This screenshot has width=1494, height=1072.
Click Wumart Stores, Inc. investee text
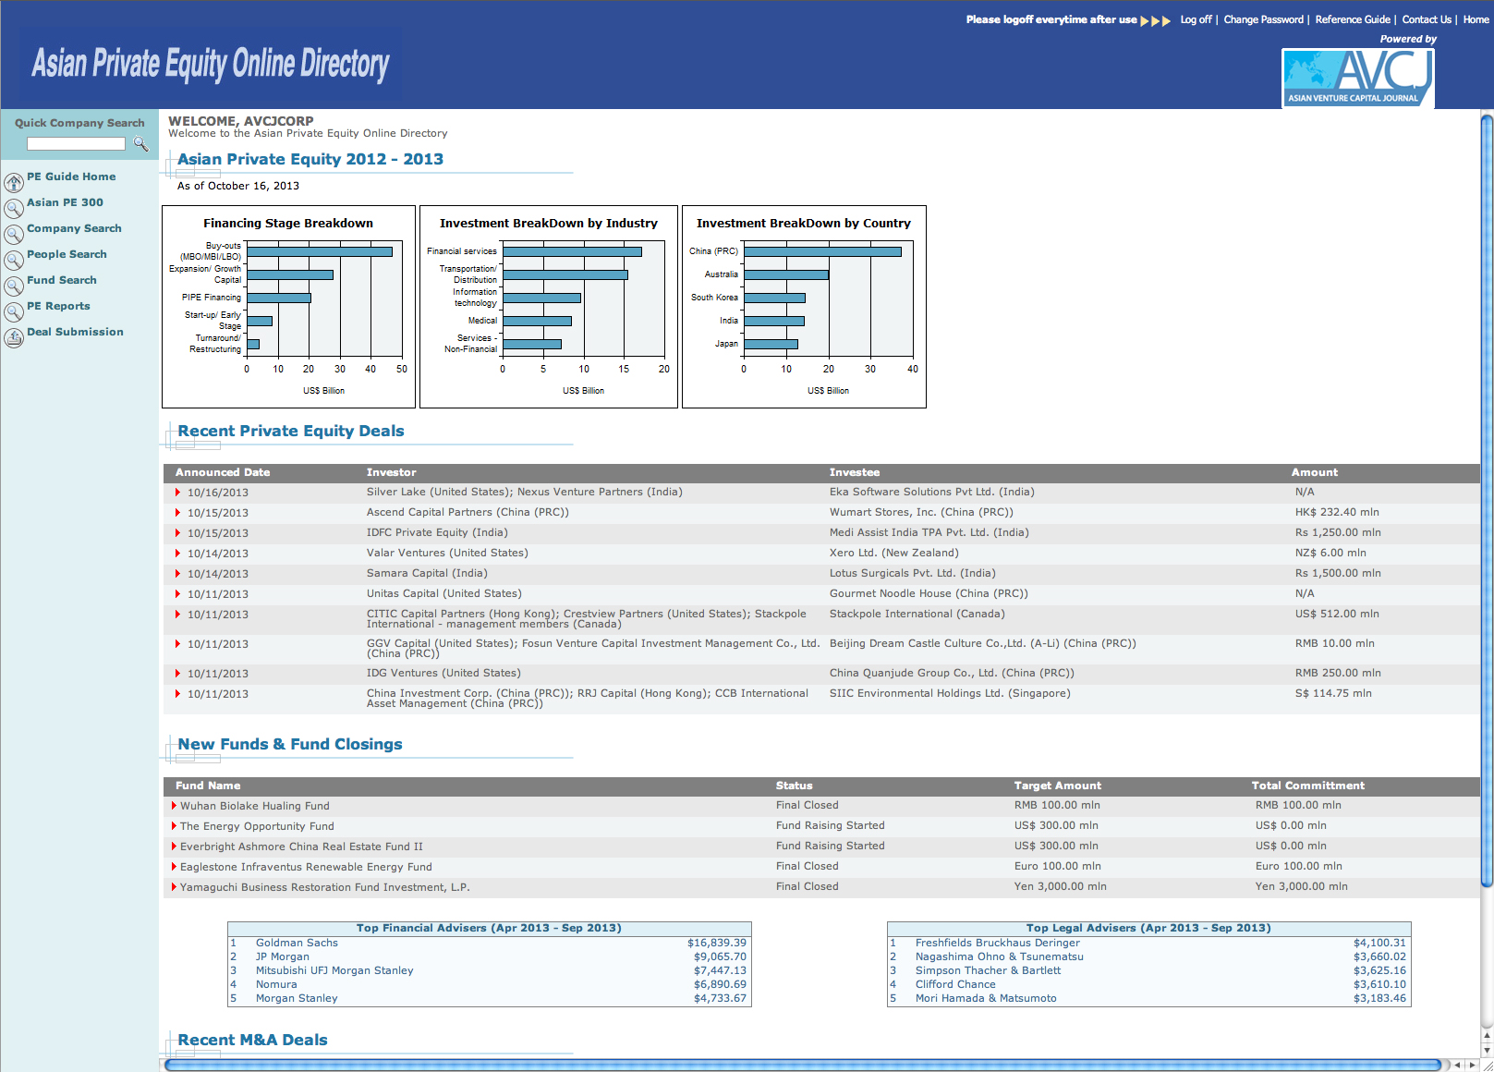pos(921,513)
